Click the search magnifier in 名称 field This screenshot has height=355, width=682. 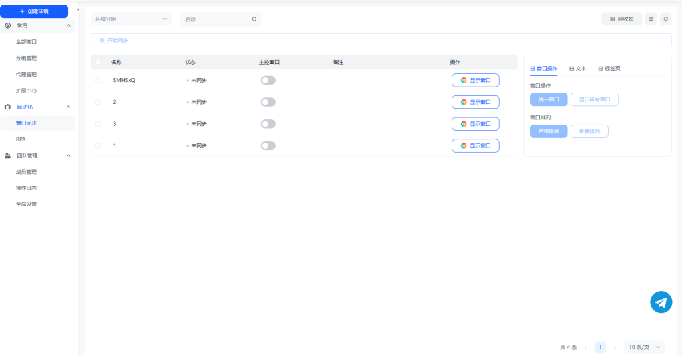click(x=254, y=19)
